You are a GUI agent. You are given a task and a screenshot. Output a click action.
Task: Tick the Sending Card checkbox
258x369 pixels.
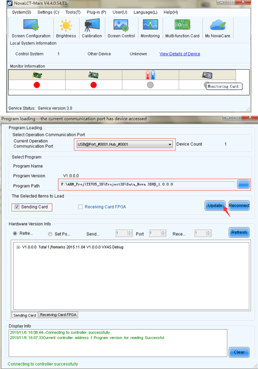17,207
